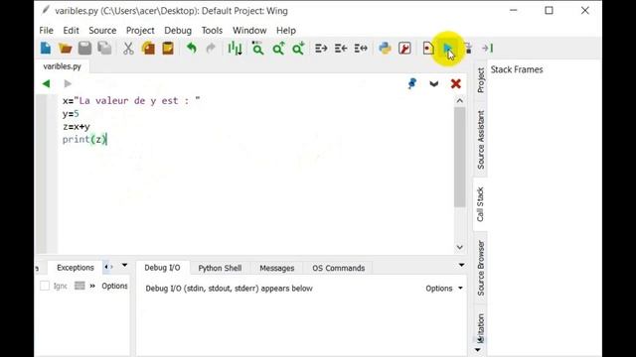Start debugging with the play icon
The width and height of the screenshot is (636, 357).
pos(448,49)
